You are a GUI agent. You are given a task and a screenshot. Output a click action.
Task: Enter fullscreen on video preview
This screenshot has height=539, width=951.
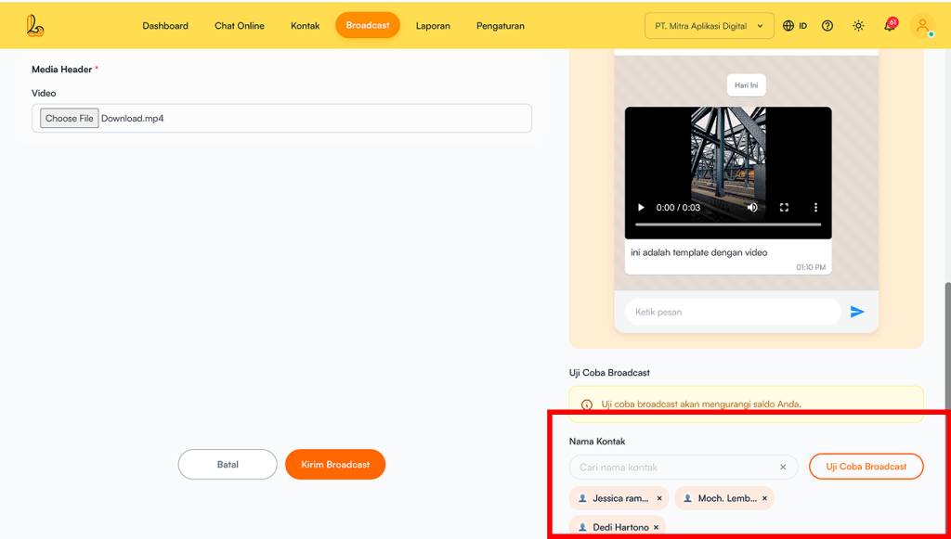[x=784, y=208]
